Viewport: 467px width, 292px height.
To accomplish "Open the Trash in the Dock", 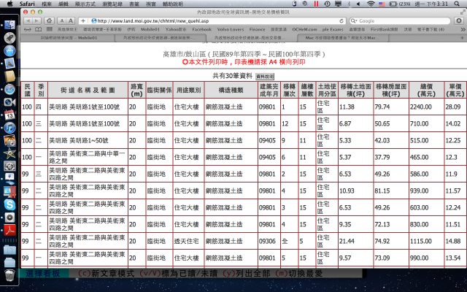I will pos(9,275).
